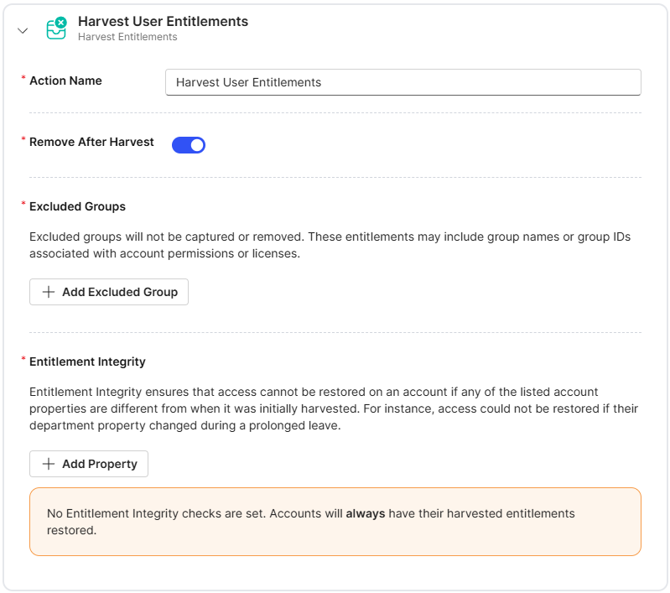The image size is (670, 593).
Task: Click the plus icon beside Add Property
Action: click(49, 464)
